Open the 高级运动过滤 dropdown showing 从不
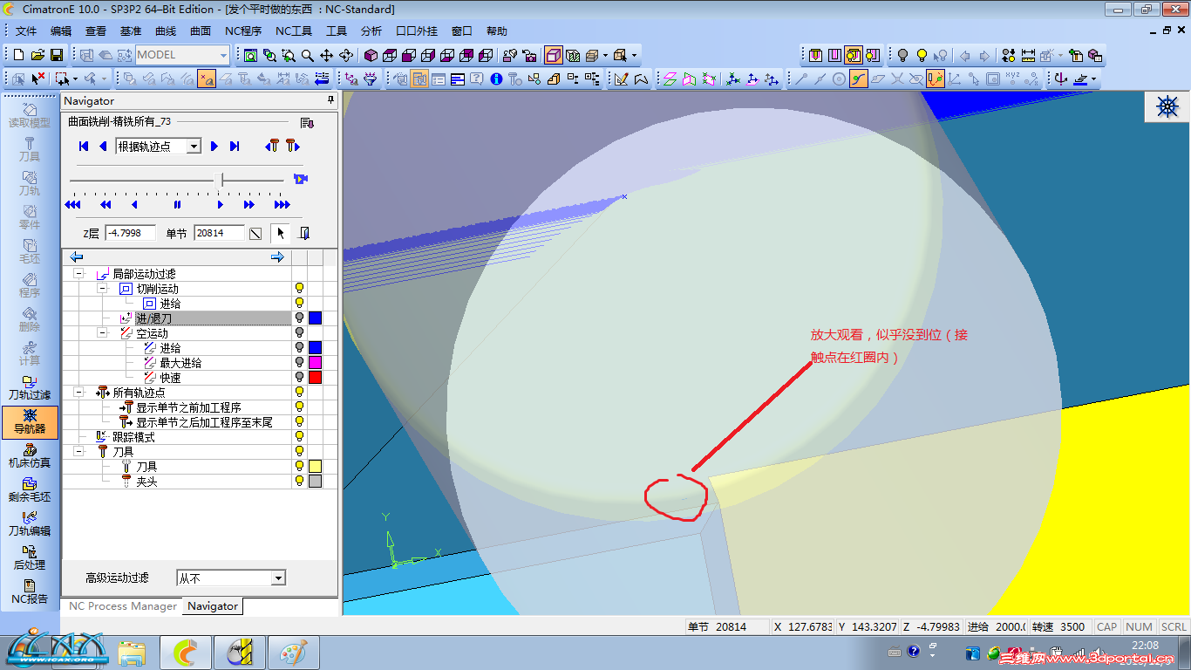The image size is (1191, 670). pyautogui.click(x=277, y=578)
